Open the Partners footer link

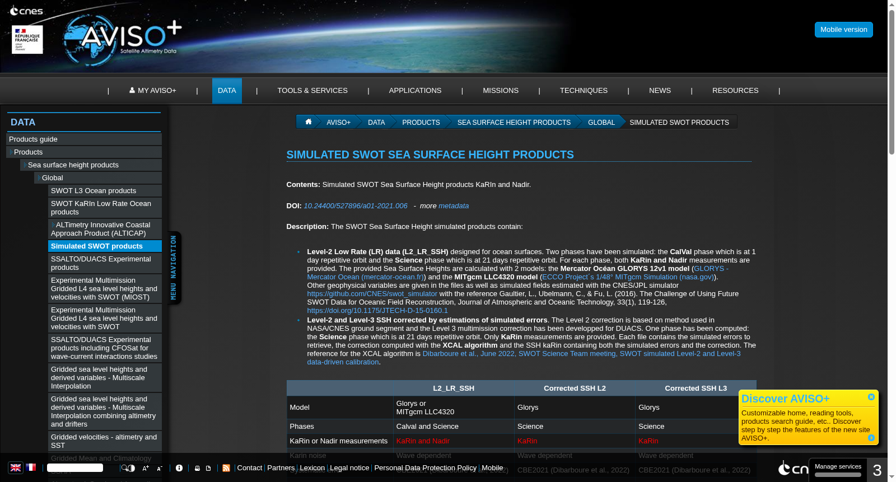click(x=281, y=468)
